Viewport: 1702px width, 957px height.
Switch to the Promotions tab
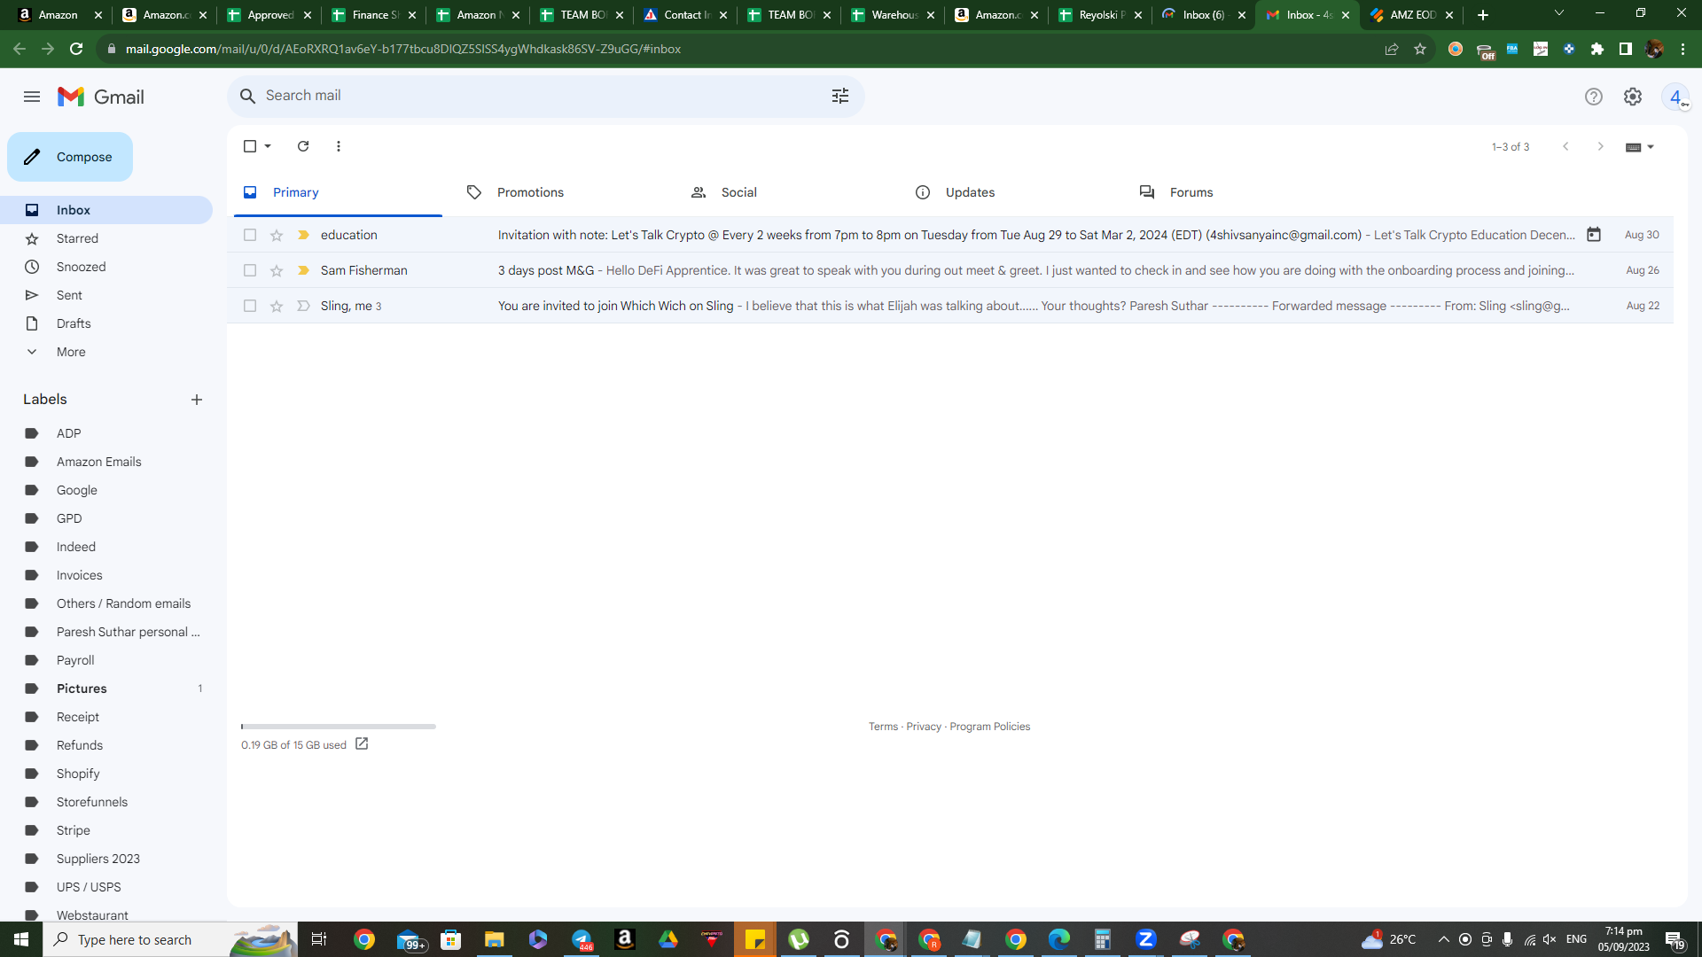pos(562,192)
